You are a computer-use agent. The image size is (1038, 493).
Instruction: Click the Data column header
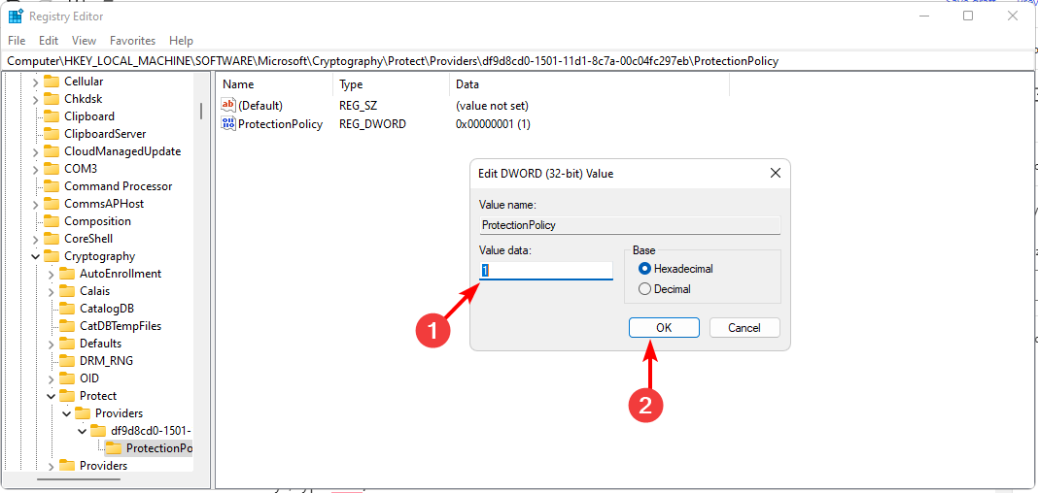click(589, 84)
